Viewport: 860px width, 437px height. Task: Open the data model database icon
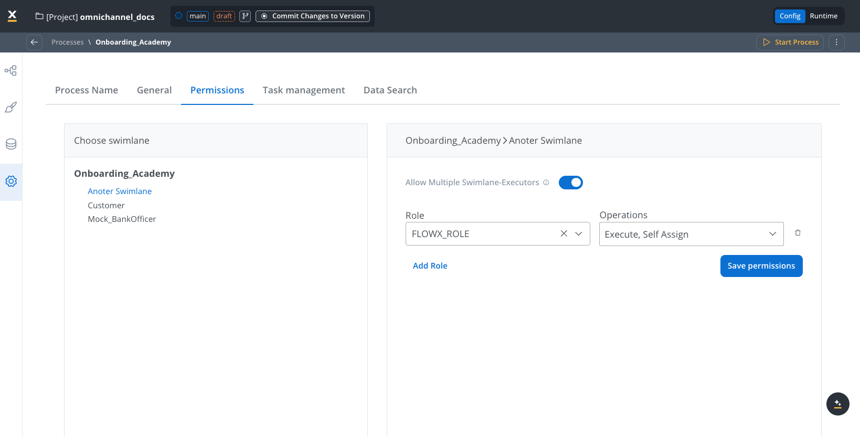[11, 144]
